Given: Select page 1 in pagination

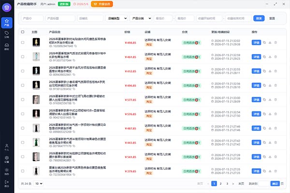Looking at the screenshot, I should coord(214,183).
